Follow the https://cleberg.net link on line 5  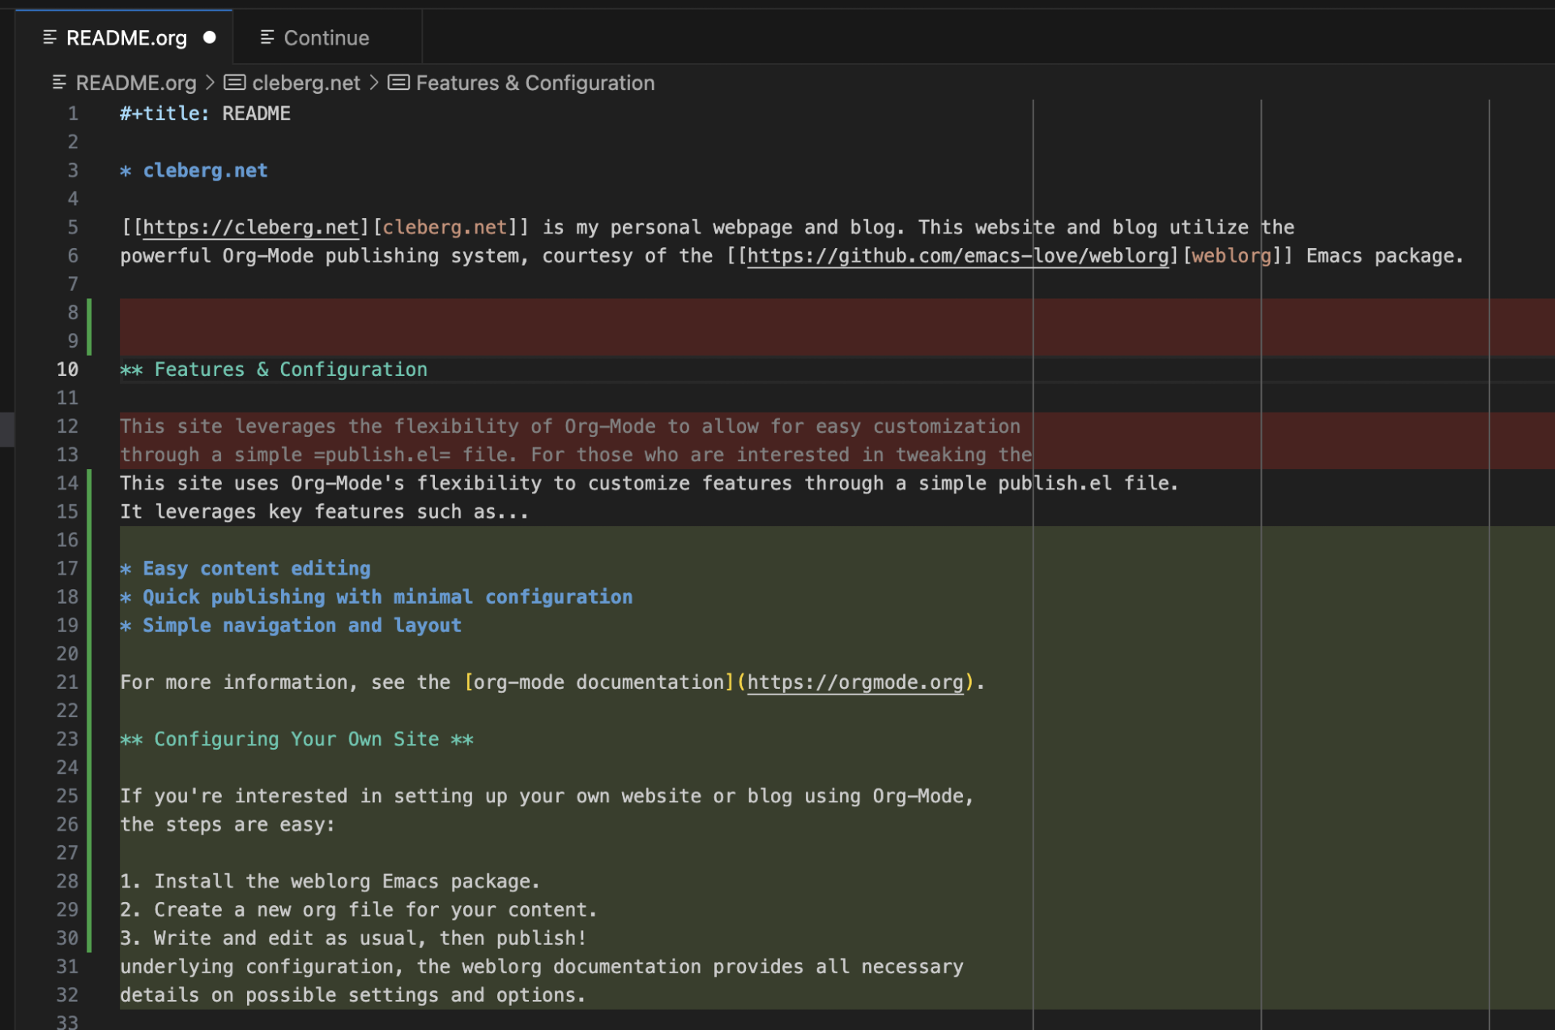249,227
